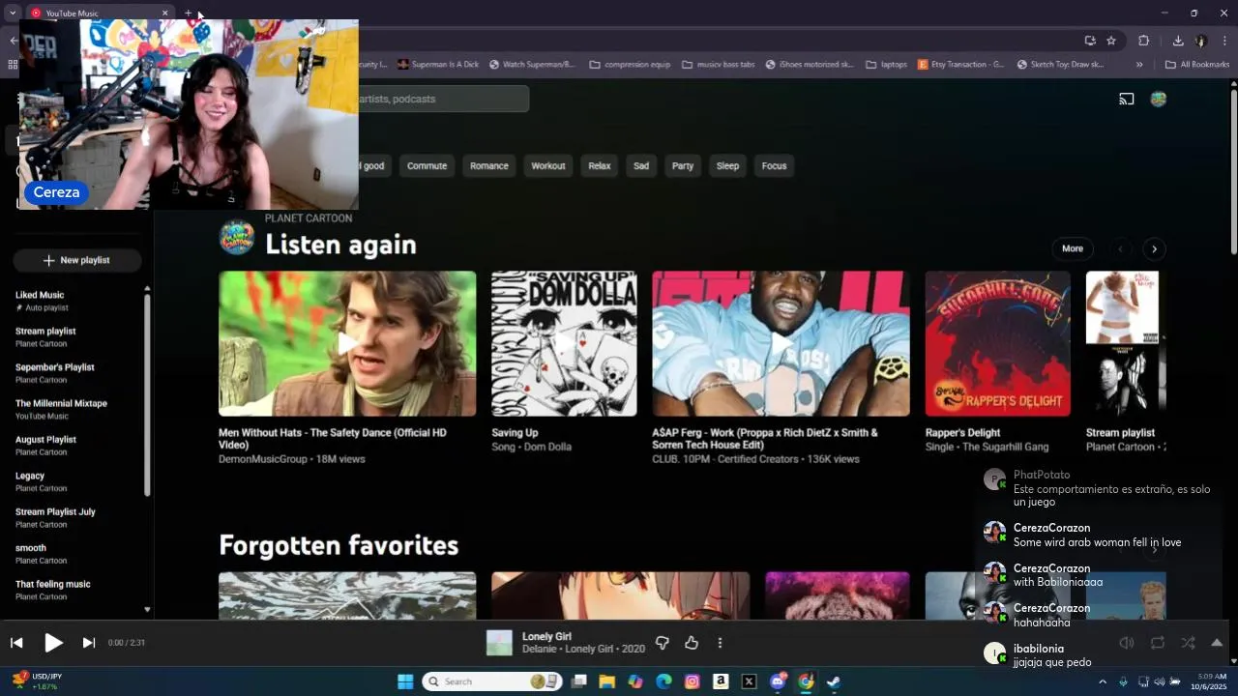Open the laptops bookmark folder
1238x696 pixels.
click(886, 65)
